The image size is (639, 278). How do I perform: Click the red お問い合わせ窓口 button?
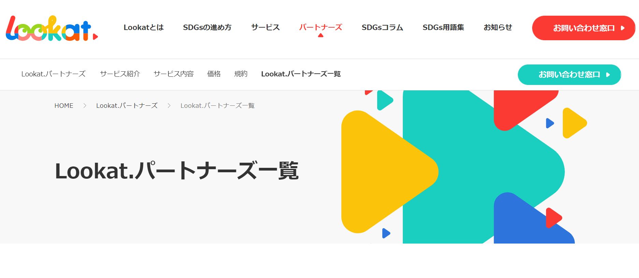pyautogui.click(x=584, y=28)
